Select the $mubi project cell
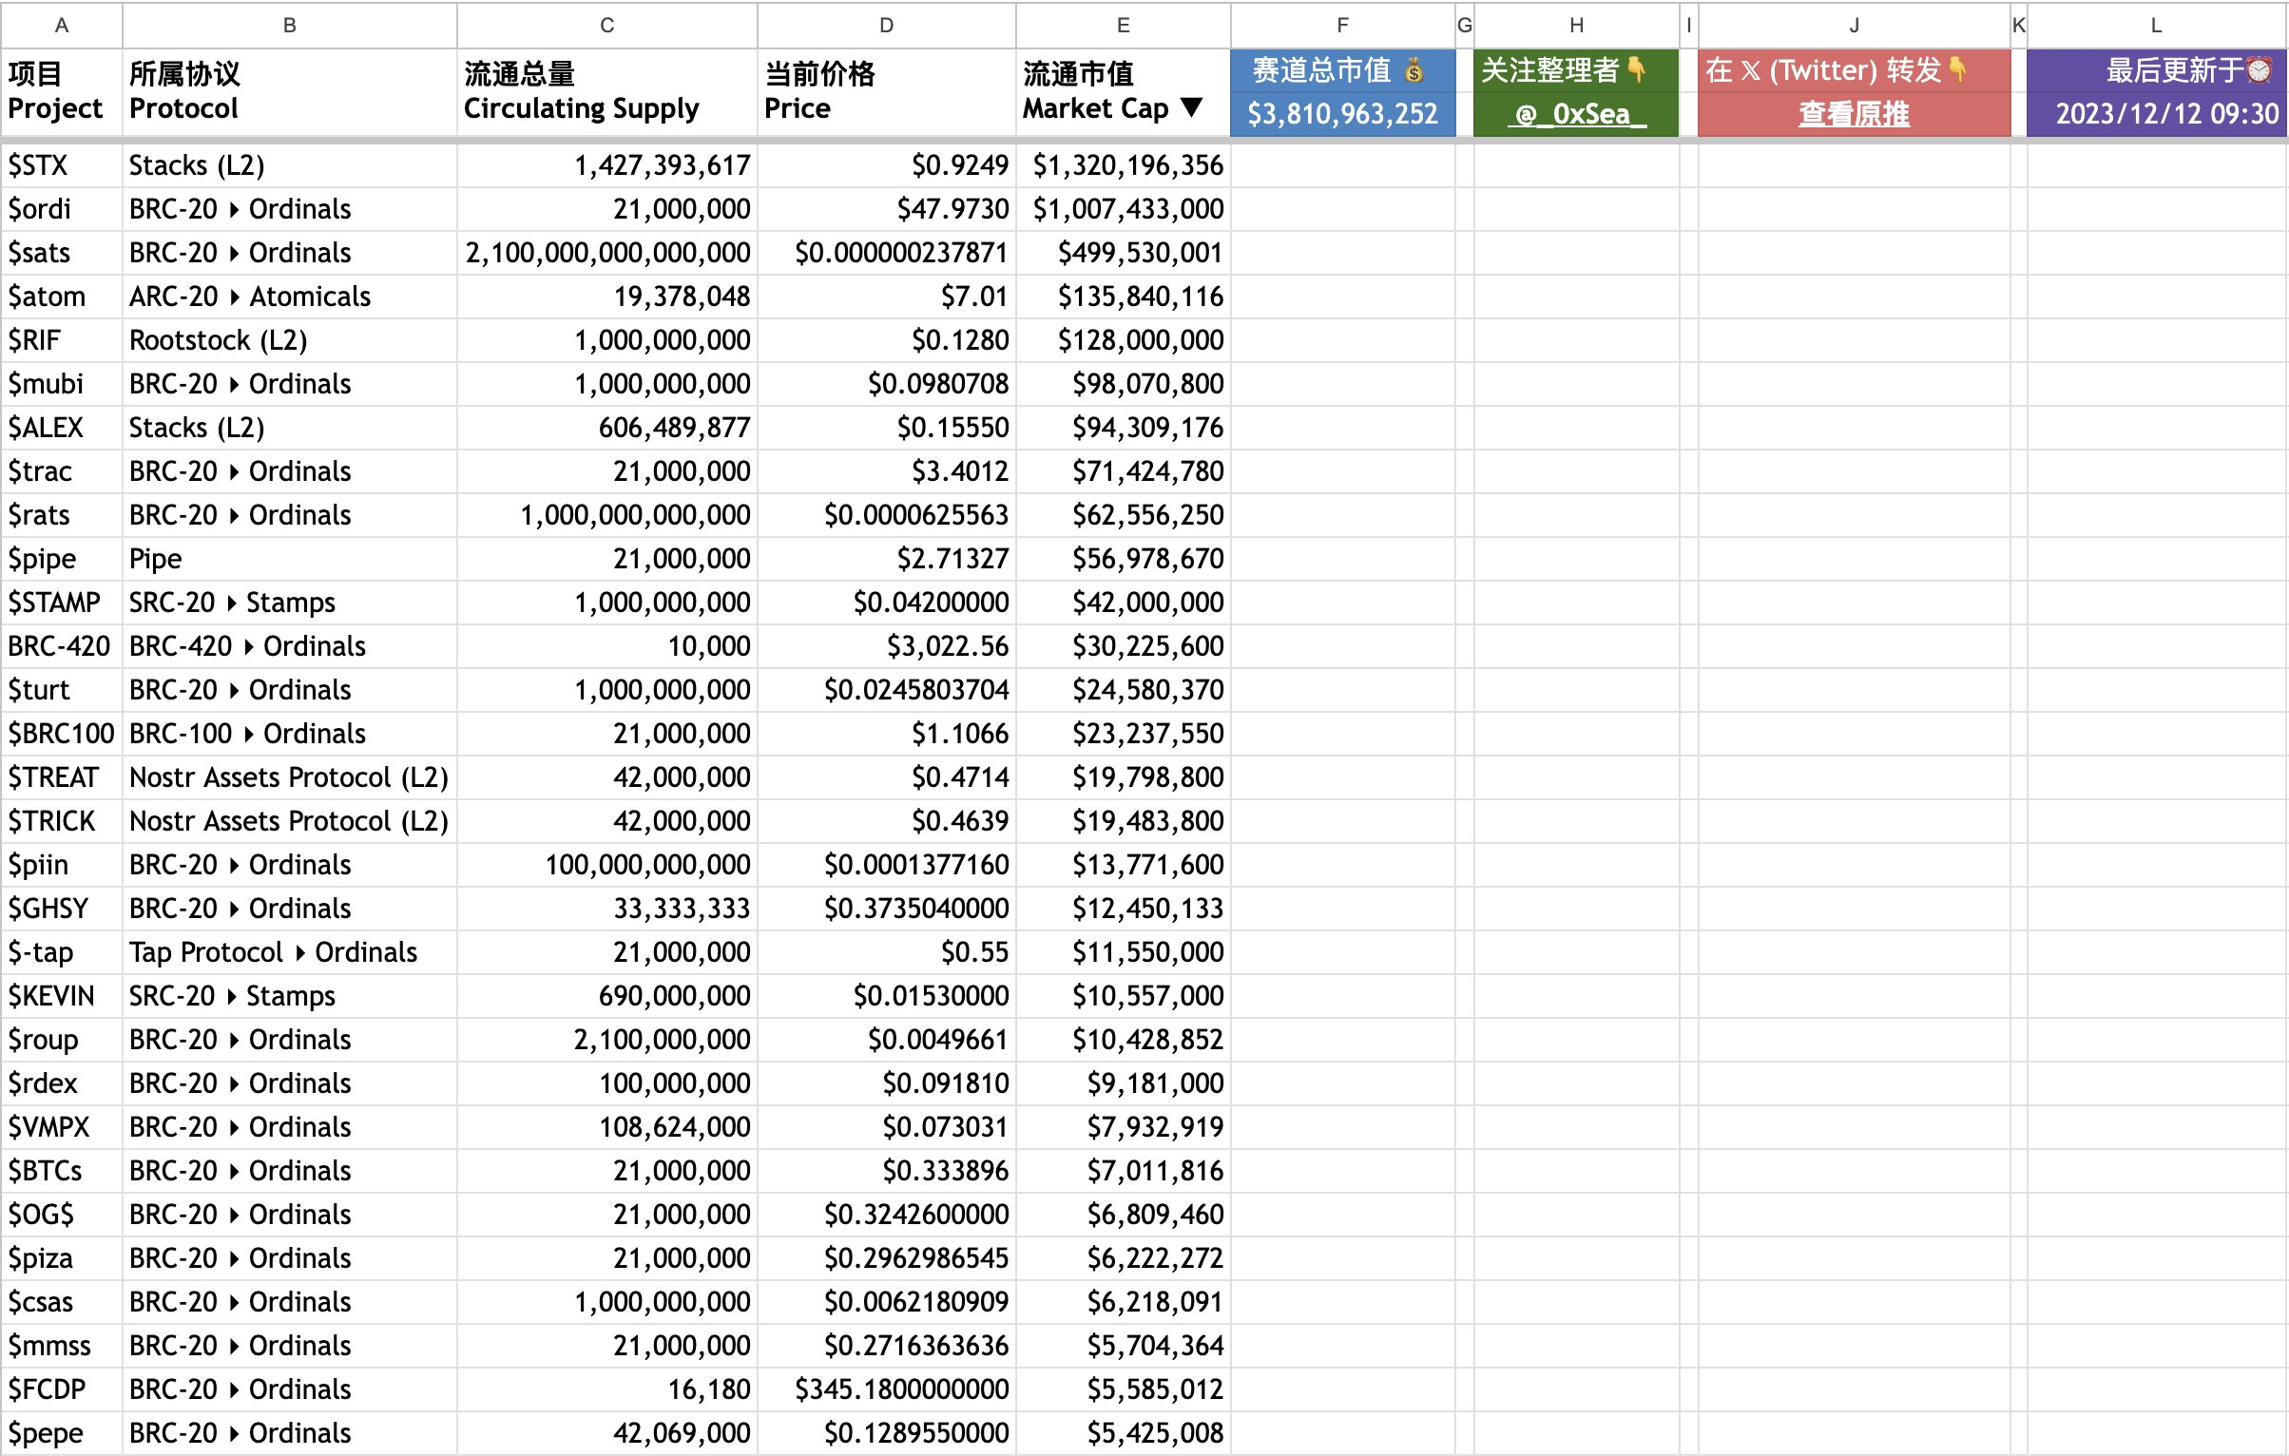This screenshot has height=1456, width=2289. (x=62, y=384)
